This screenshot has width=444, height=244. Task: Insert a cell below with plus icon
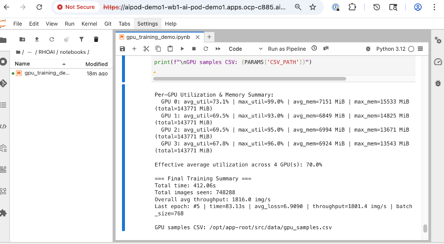pos(134,49)
